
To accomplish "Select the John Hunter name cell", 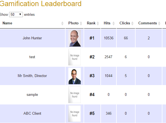I will click(32, 38).
